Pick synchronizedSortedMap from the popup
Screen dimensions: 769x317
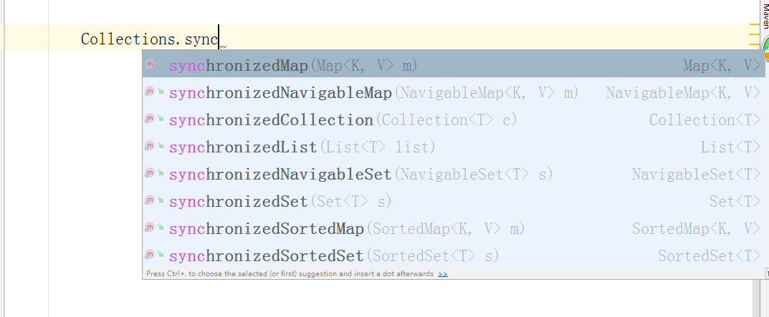pos(454,228)
